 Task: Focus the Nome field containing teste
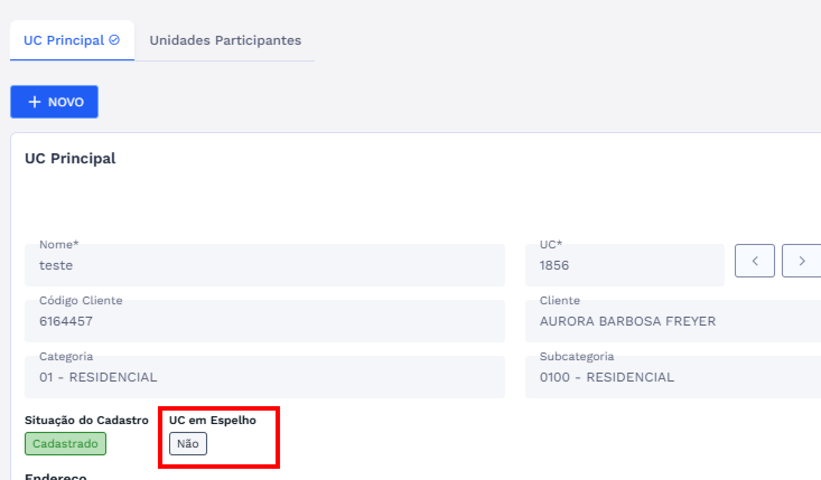264,266
